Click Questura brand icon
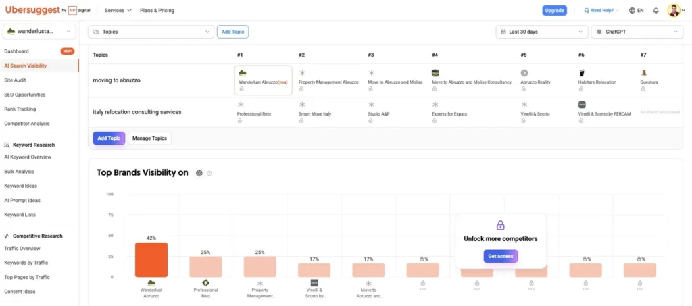This screenshot has width=692, height=306. point(644,73)
